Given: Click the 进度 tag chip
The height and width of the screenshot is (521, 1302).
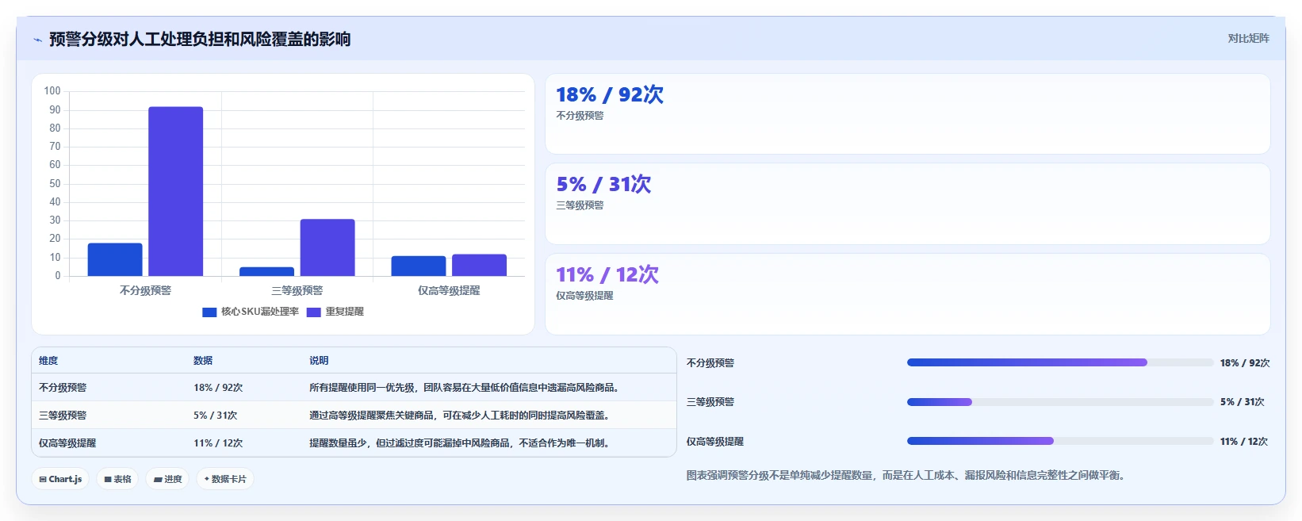Looking at the screenshot, I should [x=167, y=479].
